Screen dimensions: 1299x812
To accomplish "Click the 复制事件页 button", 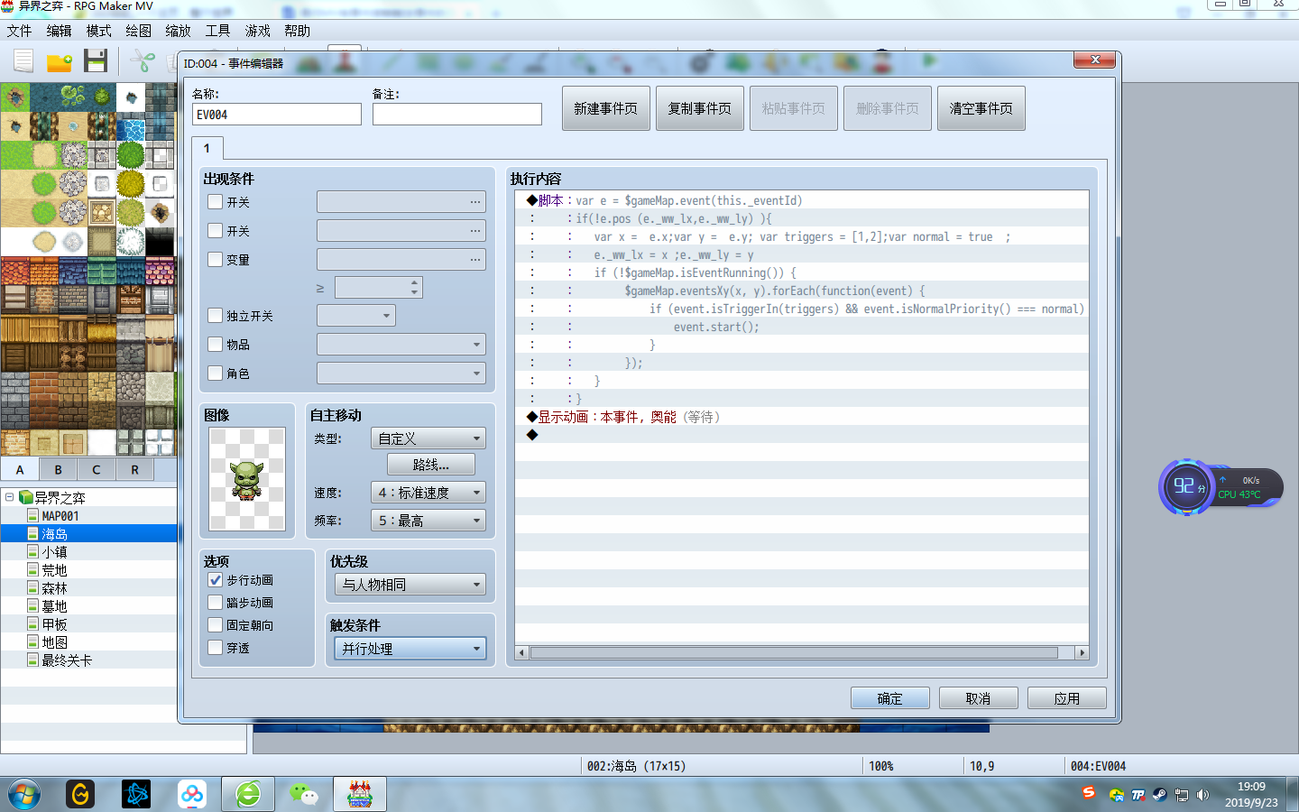I will pos(700,108).
